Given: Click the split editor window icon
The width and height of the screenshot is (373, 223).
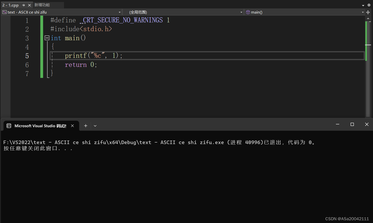Looking at the screenshot, I should coord(368,12).
